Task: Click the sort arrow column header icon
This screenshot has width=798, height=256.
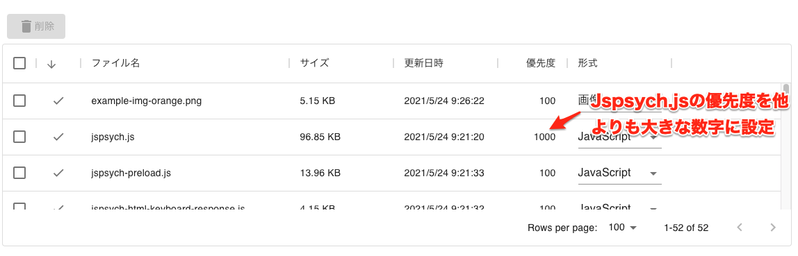Action: point(51,64)
